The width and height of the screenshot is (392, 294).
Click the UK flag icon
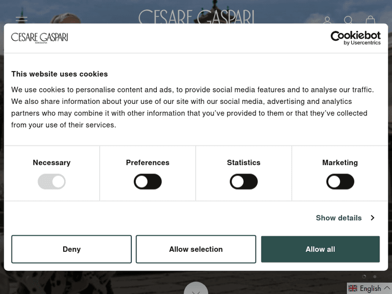point(353,288)
